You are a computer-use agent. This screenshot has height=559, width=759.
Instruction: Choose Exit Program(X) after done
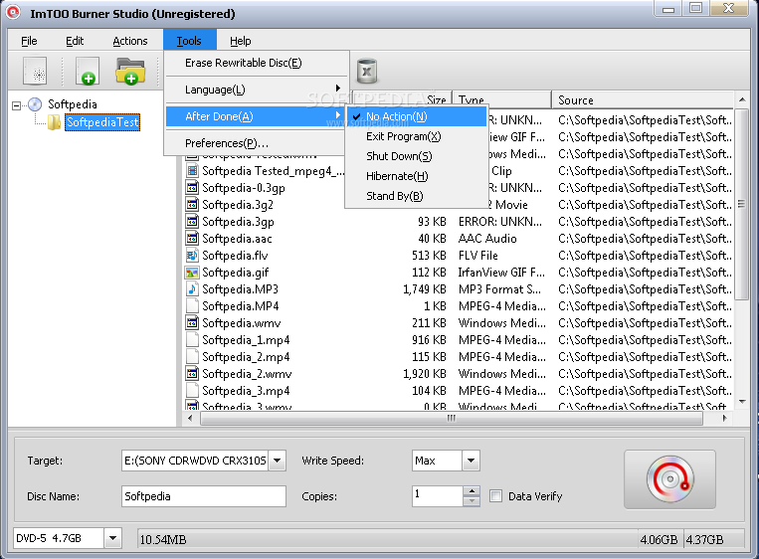[417, 136]
